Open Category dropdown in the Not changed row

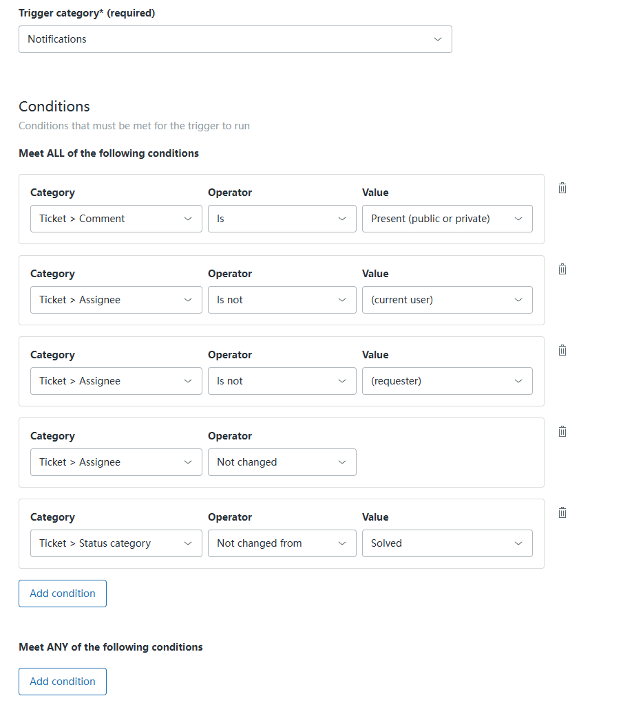(x=116, y=462)
